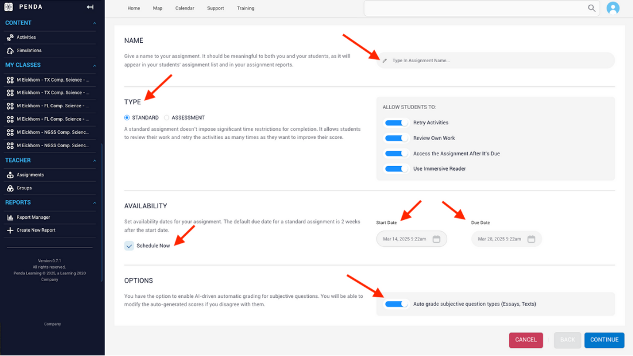This screenshot has height=356, width=633.
Task: Open the Calendar menu item
Action: click(x=185, y=8)
